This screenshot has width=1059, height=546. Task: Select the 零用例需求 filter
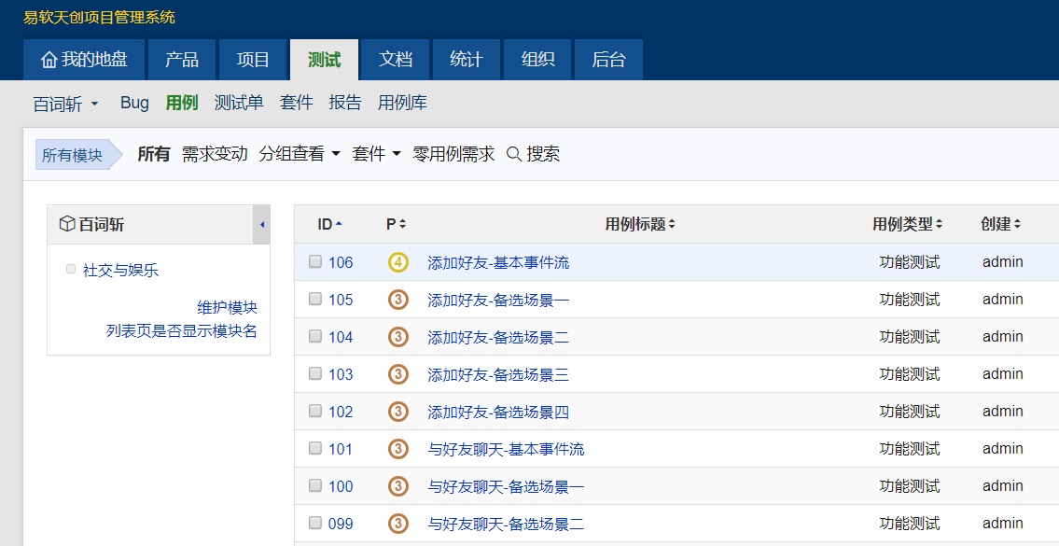point(453,154)
